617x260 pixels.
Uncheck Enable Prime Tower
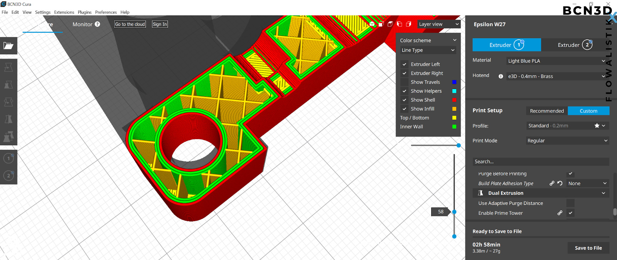pyautogui.click(x=570, y=213)
